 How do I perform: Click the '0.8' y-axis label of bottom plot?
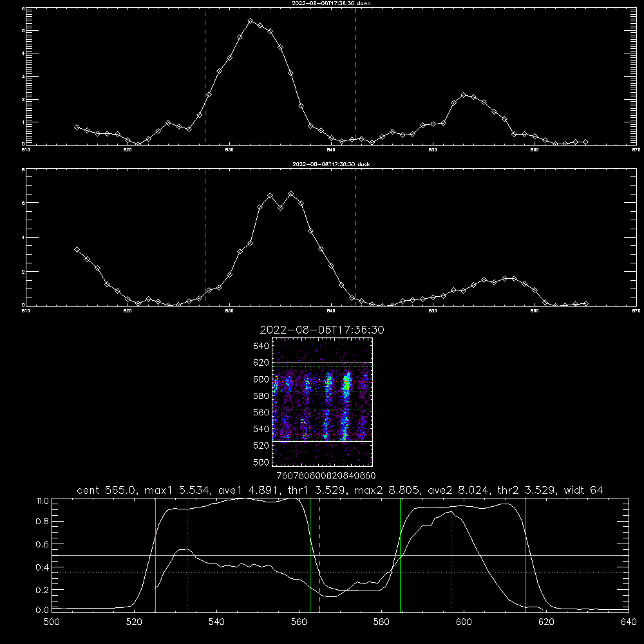point(43,522)
